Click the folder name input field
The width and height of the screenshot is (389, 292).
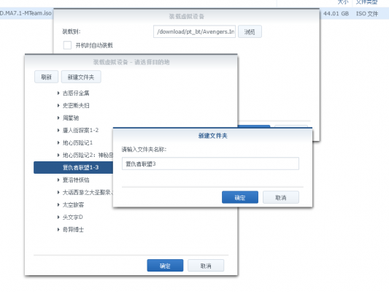(x=210, y=164)
